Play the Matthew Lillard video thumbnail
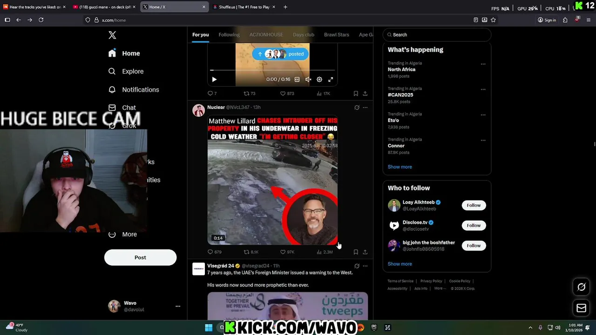Viewport: 596px width, 335px height. click(x=272, y=180)
